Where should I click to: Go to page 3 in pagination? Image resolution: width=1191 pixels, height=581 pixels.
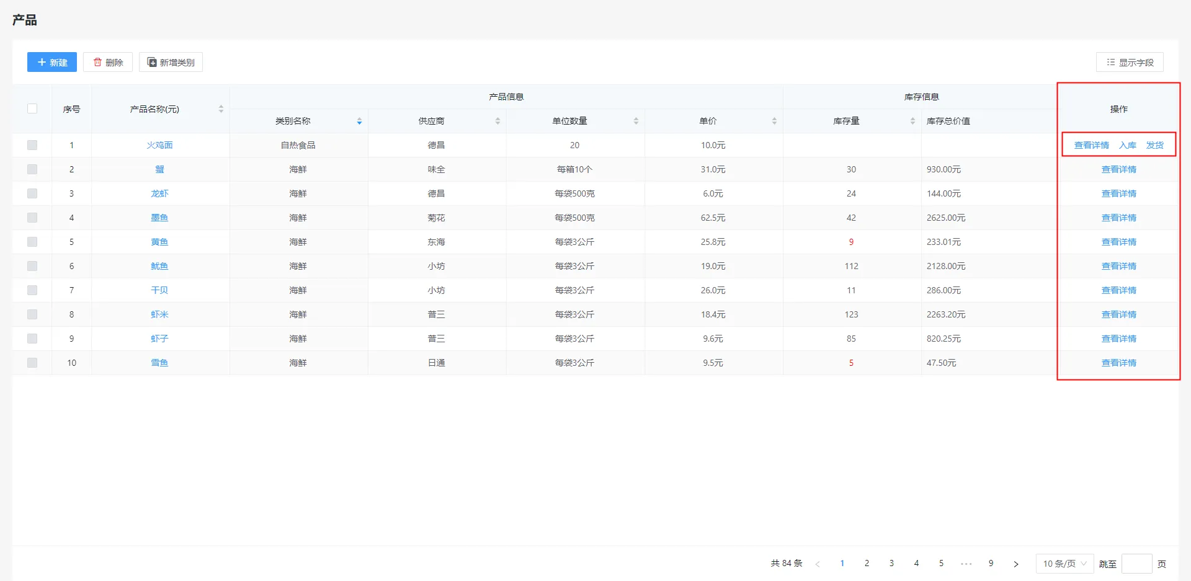(x=891, y=563)
